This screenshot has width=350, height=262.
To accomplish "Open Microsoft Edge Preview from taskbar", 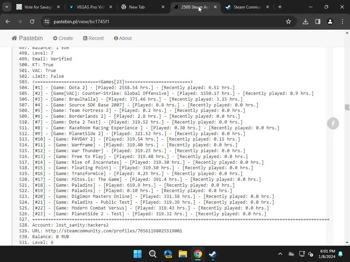I will (168, 254).
